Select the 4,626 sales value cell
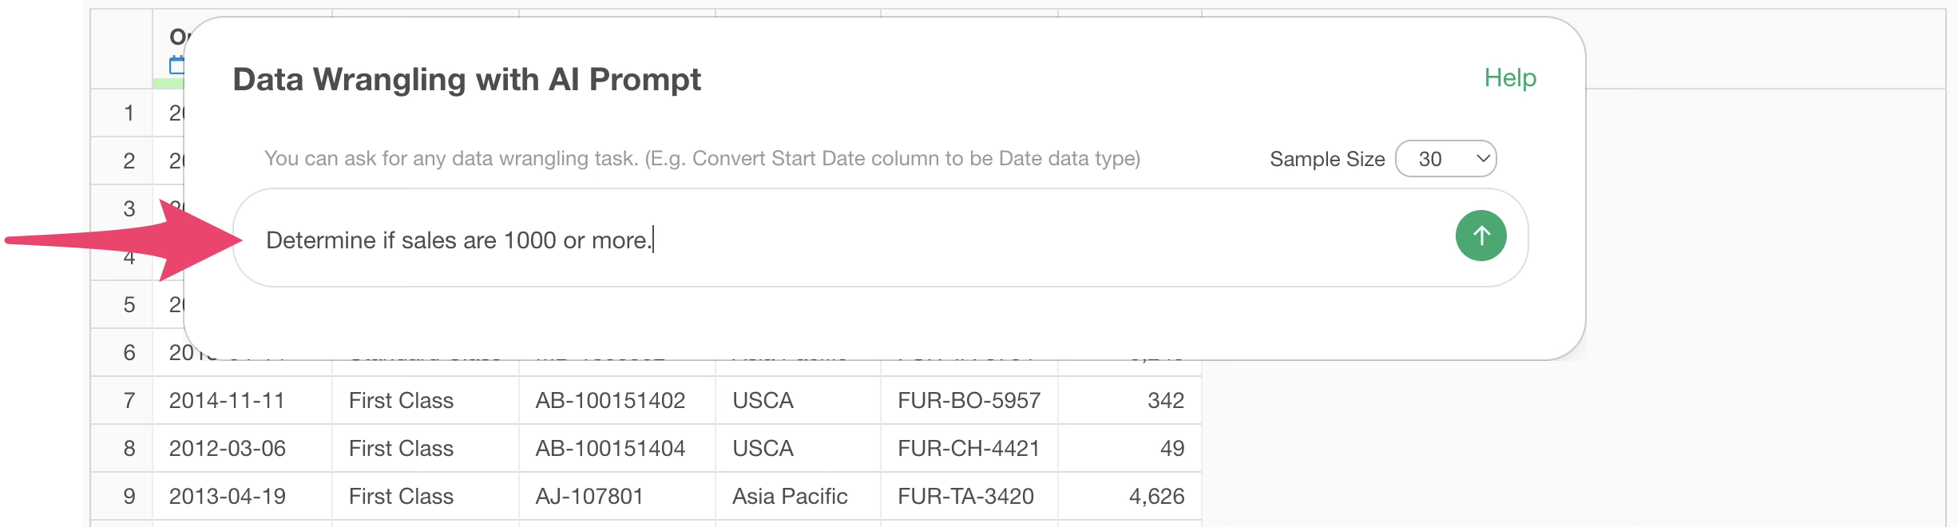This screenshot has height=527, width=1958. coord(1155,497)
